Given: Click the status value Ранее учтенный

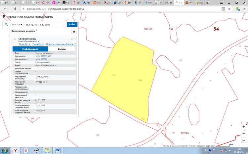Looking at the screenshot, I should 42,62.
